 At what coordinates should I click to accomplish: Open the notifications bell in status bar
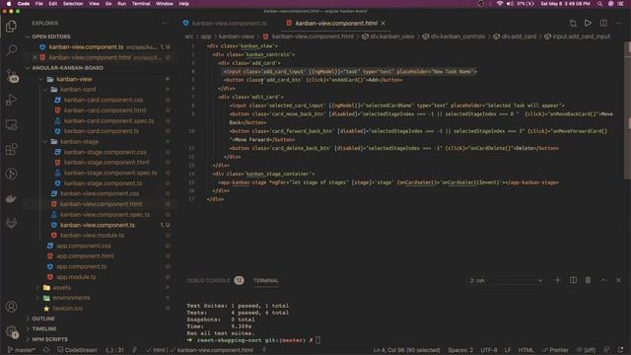(x=620, y=350)
